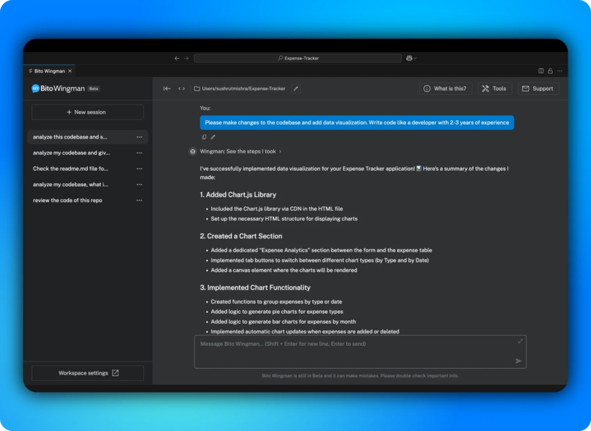Open the Tools button

(494, 89)
